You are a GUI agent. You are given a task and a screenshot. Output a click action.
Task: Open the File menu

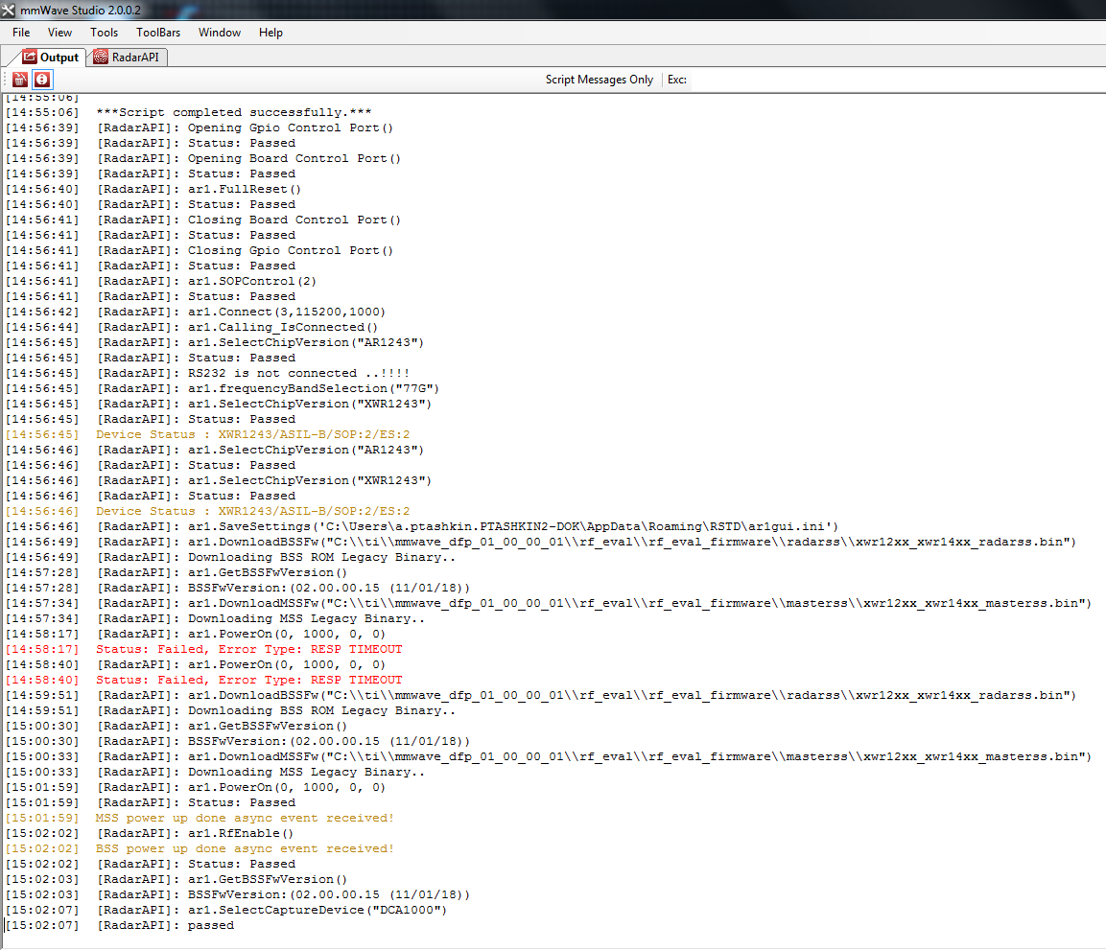pyautogui.click(x=21, y=33)
